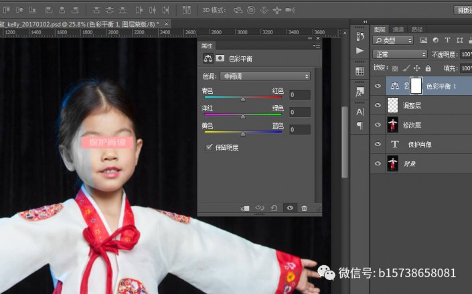Screen dimensions: 472x294
Task: Click the color balance scales icon in Properties
Action: click(208, 58)
